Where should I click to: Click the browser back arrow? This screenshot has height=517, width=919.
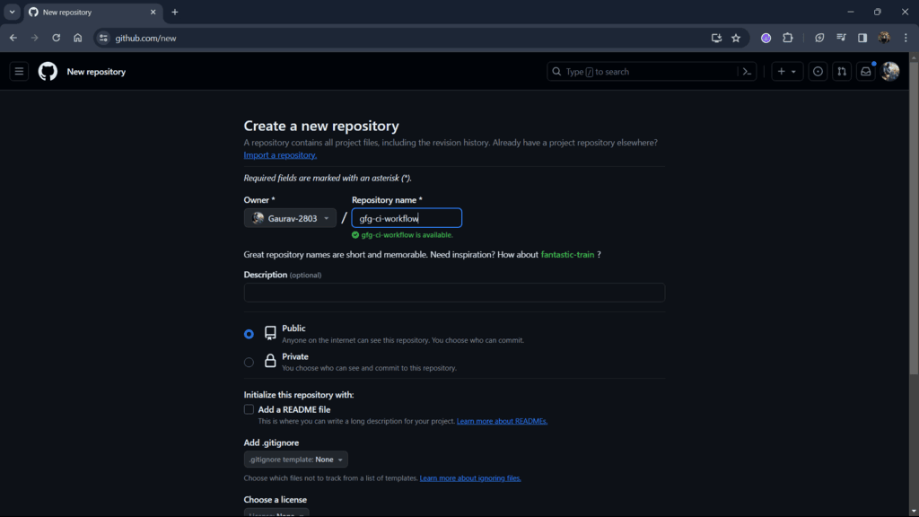click(x=13, y=38)
